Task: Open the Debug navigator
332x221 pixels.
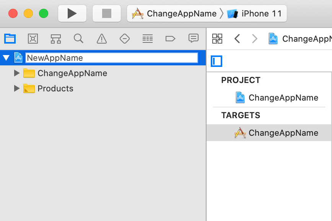Action: click(x=148, y=39)
